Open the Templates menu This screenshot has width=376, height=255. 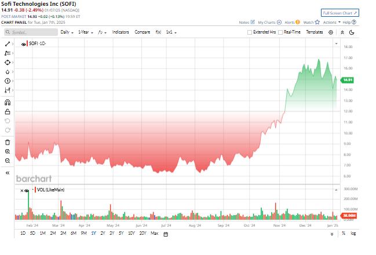click(315, 32)
